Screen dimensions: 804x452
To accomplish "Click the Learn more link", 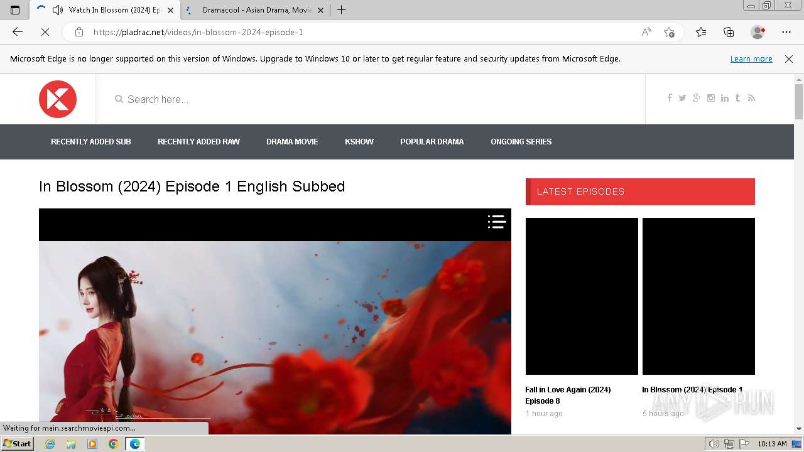I will click(751, 59).
